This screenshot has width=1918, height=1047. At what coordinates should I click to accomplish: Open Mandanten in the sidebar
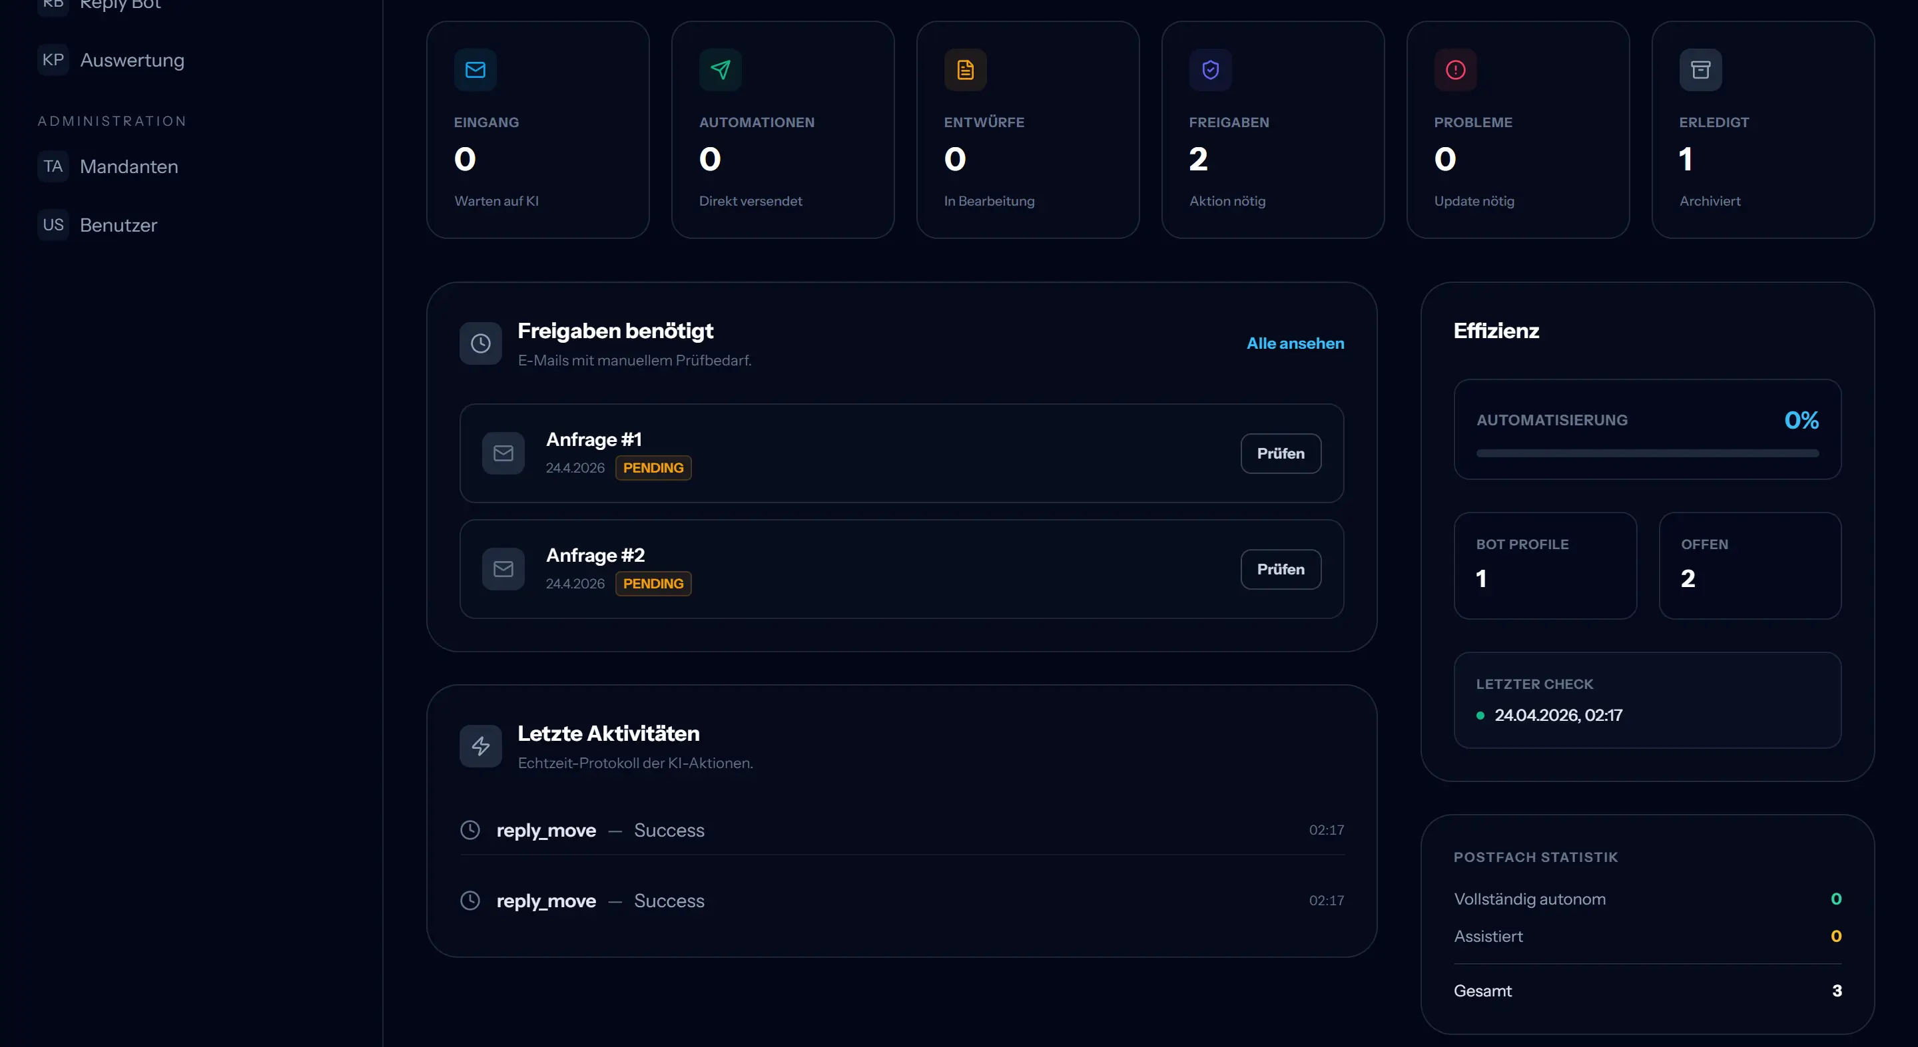[129, 166]
